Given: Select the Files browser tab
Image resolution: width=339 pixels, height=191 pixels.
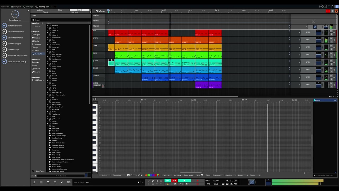Looking at the screenshot, I should [60, 10].
